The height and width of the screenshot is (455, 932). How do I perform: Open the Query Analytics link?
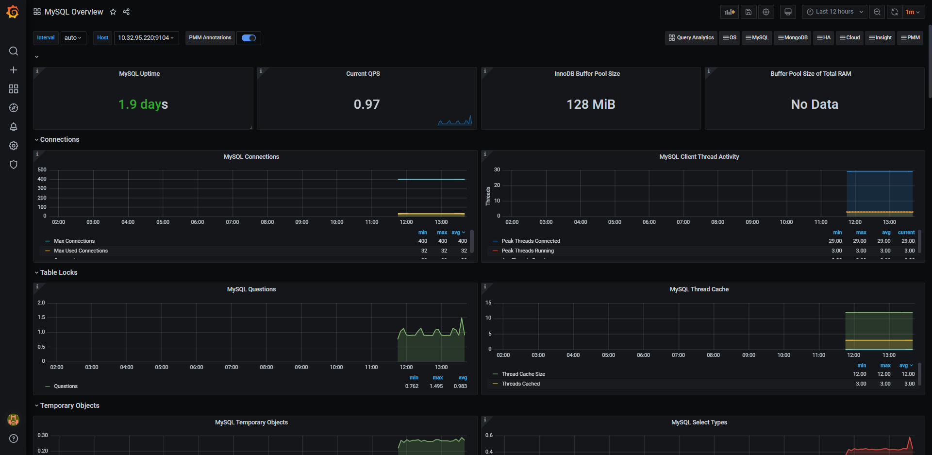[691, 38]
